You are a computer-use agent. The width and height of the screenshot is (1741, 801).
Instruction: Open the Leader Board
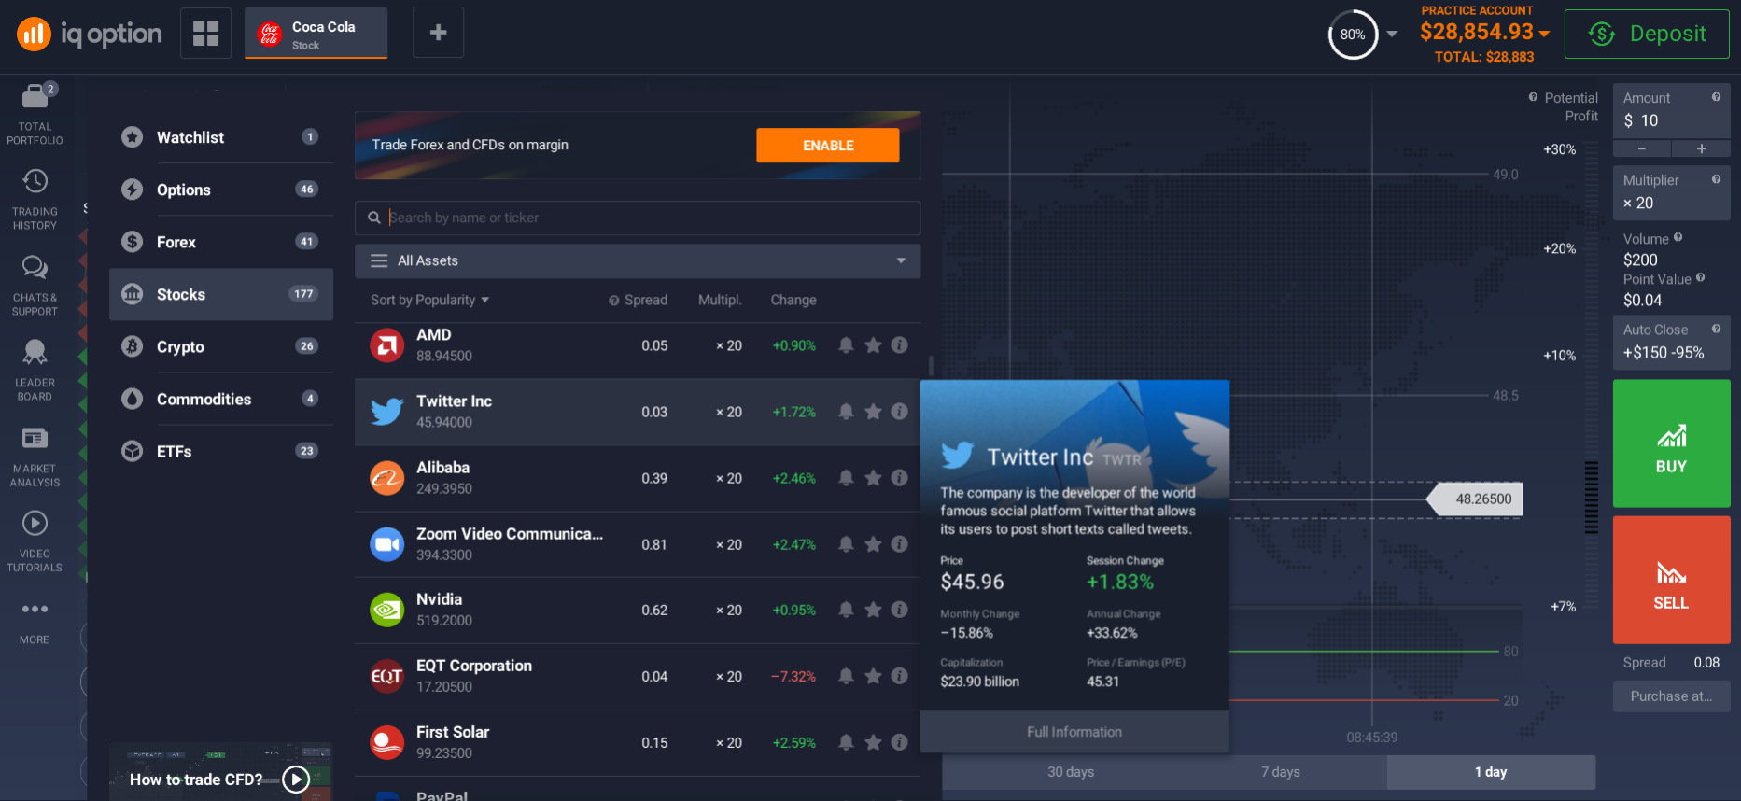coord(35,371)
